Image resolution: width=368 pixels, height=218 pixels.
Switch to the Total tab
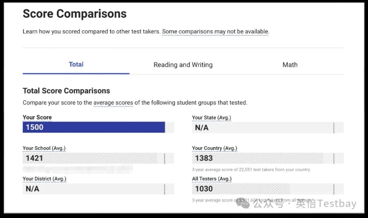(x=76, y=65)
